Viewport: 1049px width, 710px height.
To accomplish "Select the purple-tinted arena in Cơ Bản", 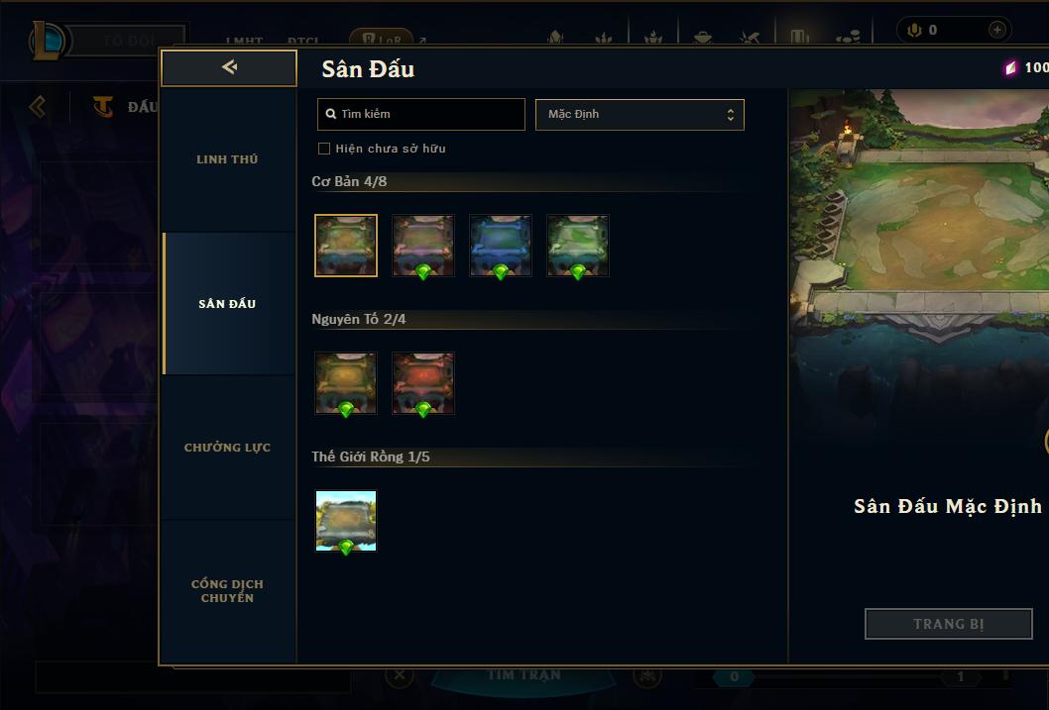I will point(423,246).
